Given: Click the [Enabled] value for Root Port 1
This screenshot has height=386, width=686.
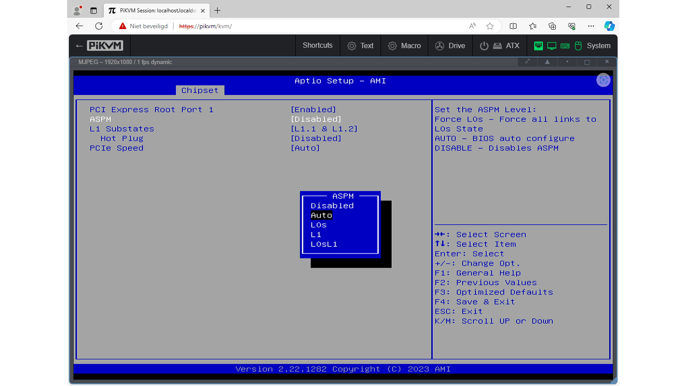Looking at the screenshot, I should (313, 110).
